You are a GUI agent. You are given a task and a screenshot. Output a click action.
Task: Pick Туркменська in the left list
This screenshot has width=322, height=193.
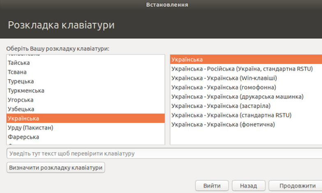tap(26, 90)
